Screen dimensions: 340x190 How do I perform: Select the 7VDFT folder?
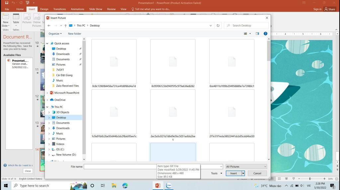[x=60, y=70]
